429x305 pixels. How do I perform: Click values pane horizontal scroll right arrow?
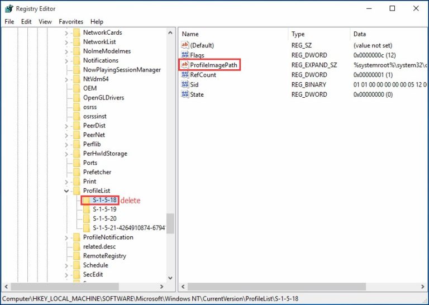(x=423, y=287)
